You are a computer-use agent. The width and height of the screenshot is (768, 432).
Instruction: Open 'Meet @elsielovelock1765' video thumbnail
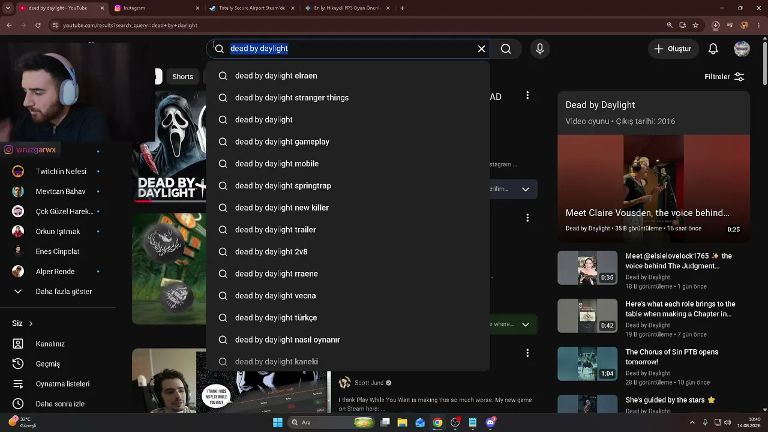587,268
